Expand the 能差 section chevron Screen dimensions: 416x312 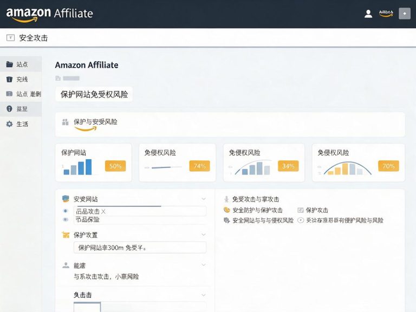click(x=204, y=265)
